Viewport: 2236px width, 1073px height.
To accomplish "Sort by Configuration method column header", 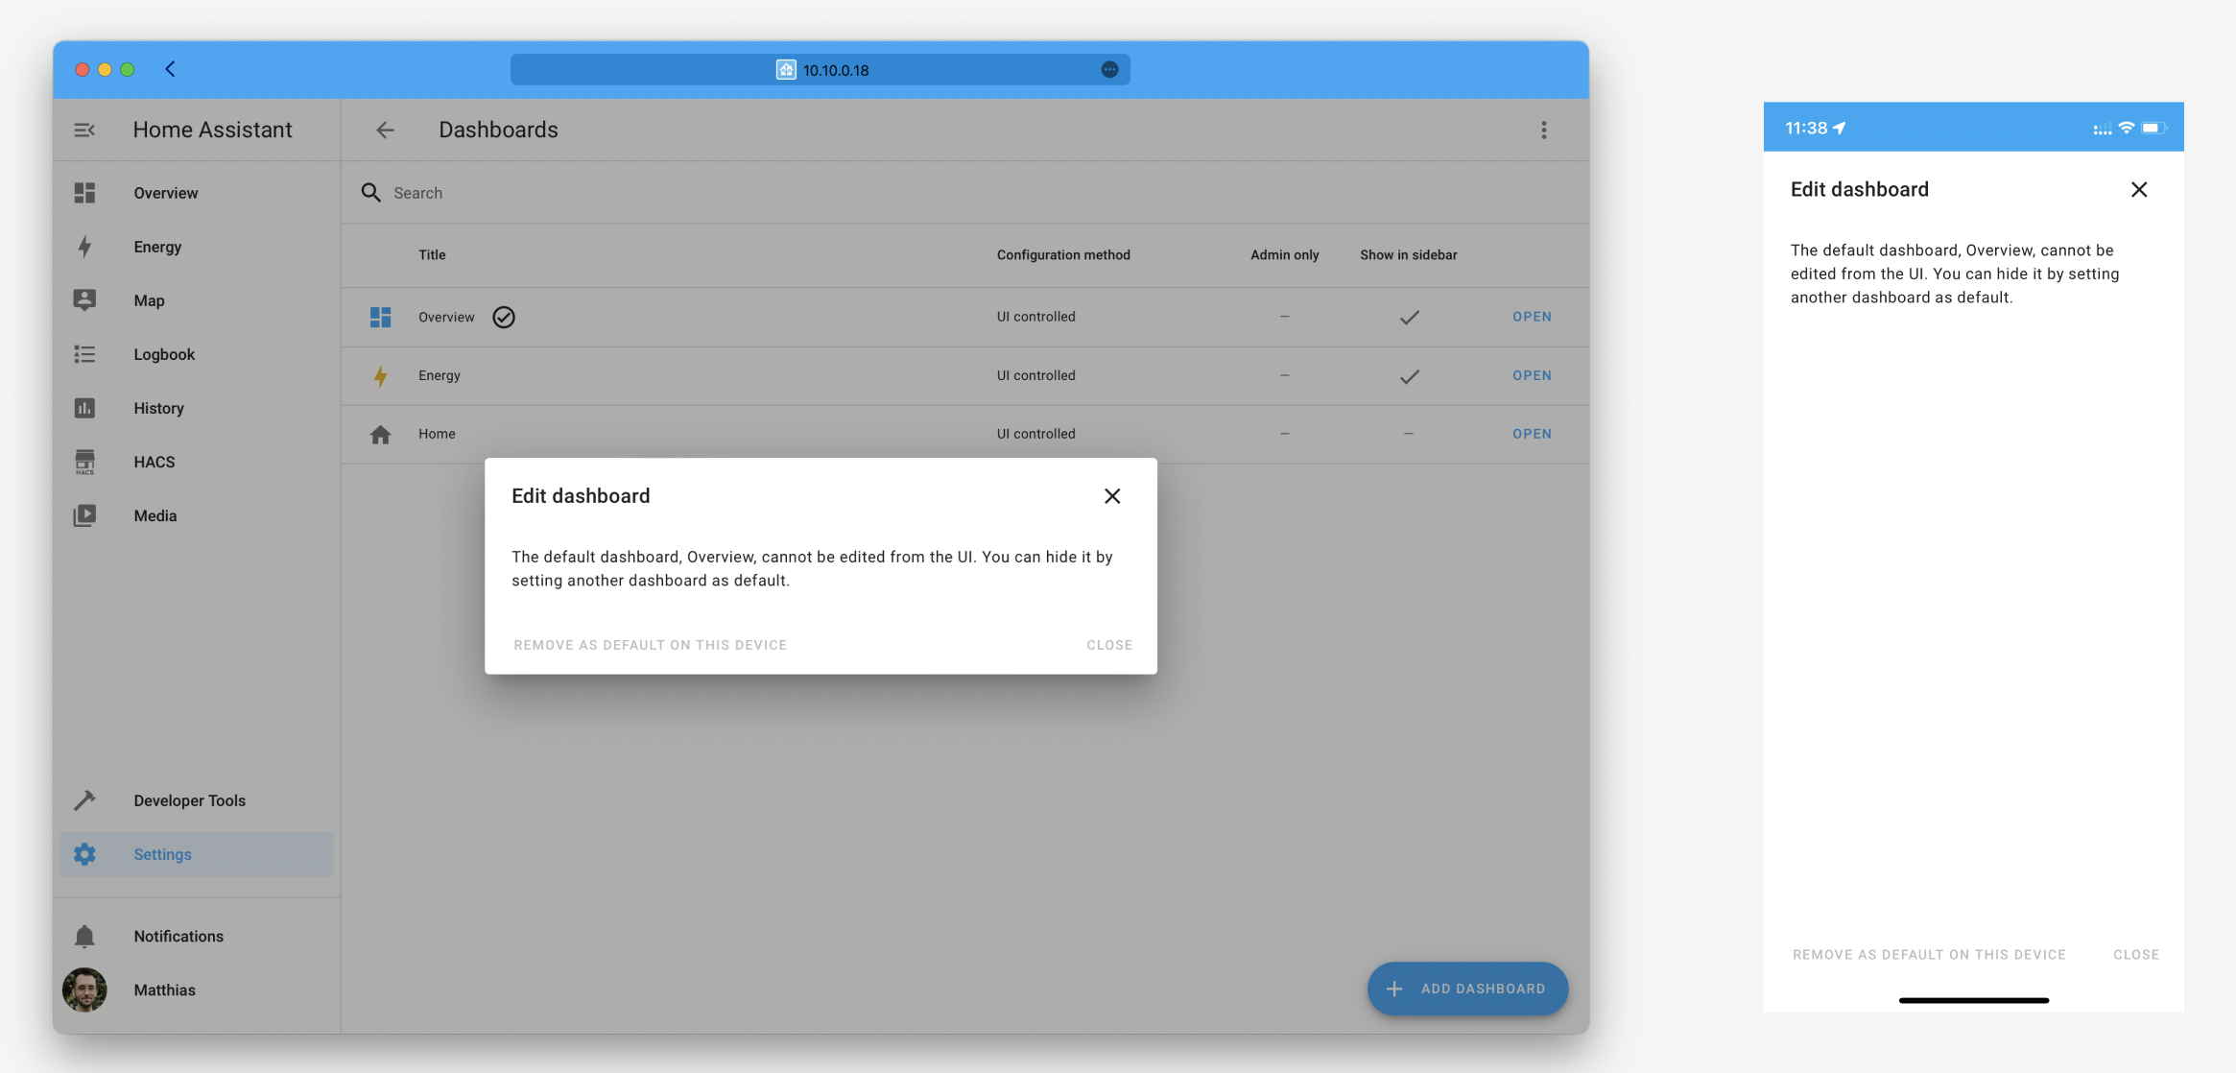I will 1063,254.
